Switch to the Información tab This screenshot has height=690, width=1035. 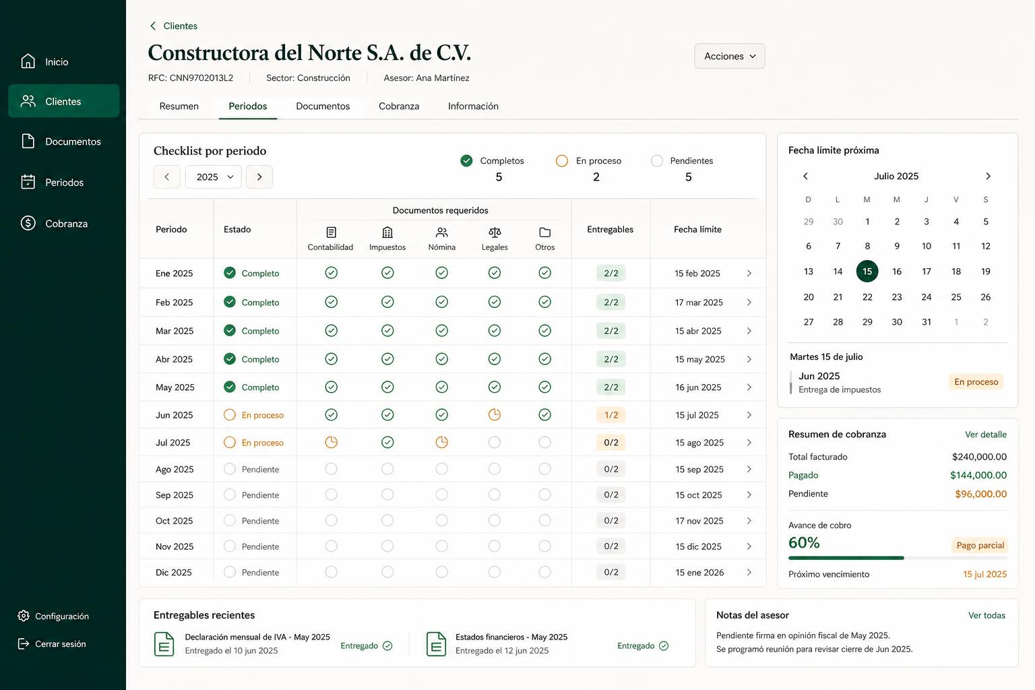point(473,106)
